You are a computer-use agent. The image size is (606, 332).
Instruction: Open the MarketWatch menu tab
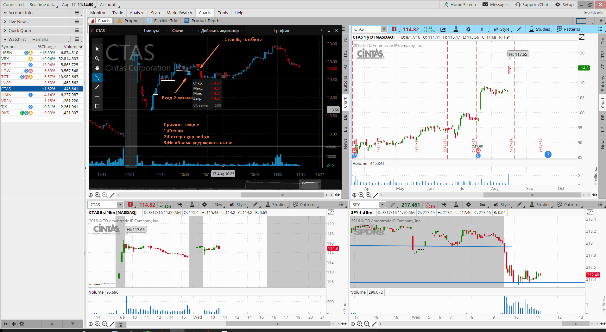pyautogui.click(x=179, y=13)
